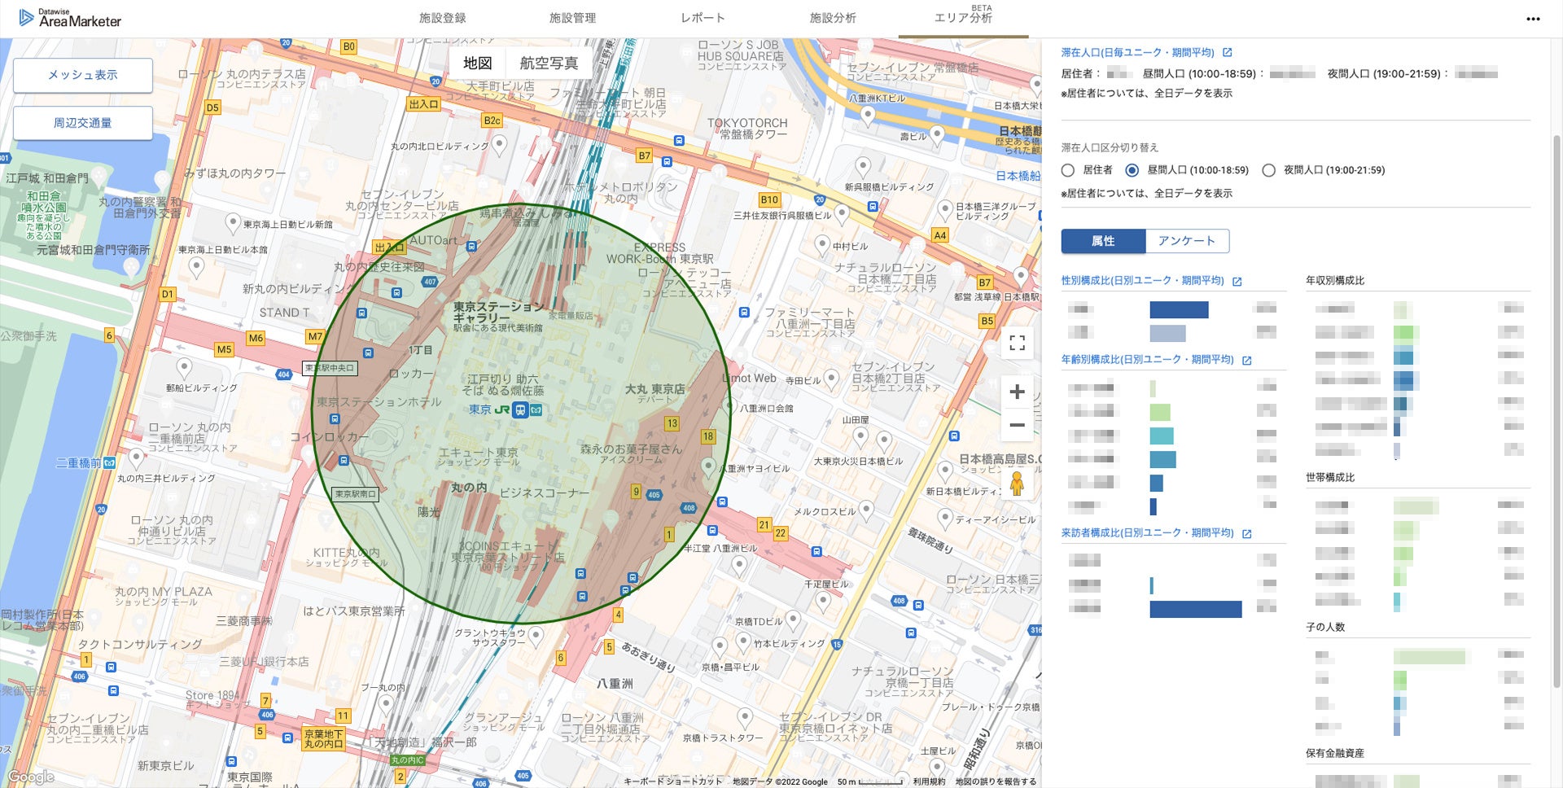Click the A4 subway exit marker
Viewport: 1563px width, 788px height.
tap(940, 235)
